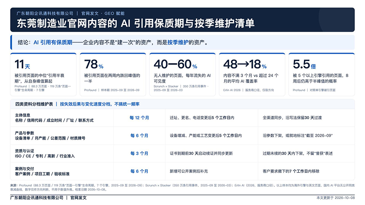The width and height of the screenshot is (365, 205).
Task: Click cell '迁址、更名、电话变更后5 个工作日内'
Action: (202, 118)
